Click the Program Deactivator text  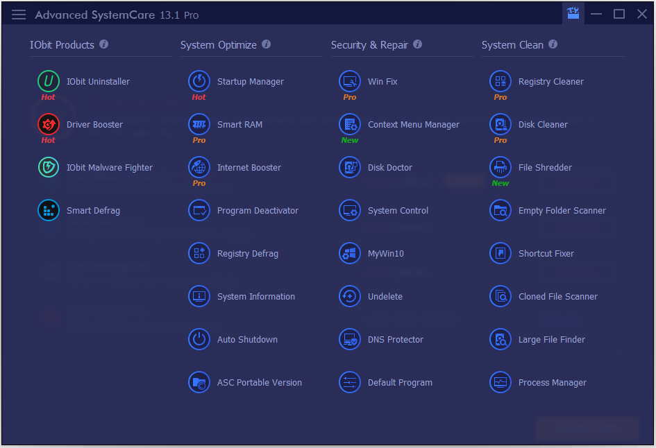[258, 211]
